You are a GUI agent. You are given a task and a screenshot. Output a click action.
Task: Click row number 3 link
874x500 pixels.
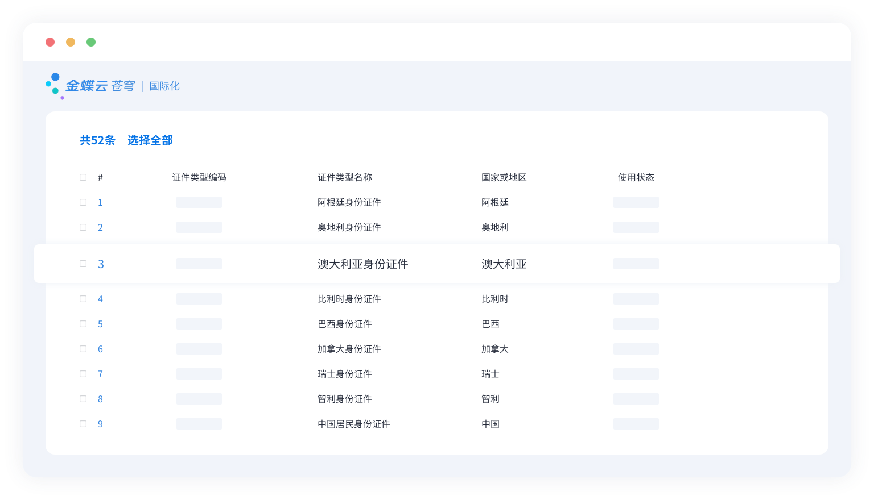click(x=101, y=264)
